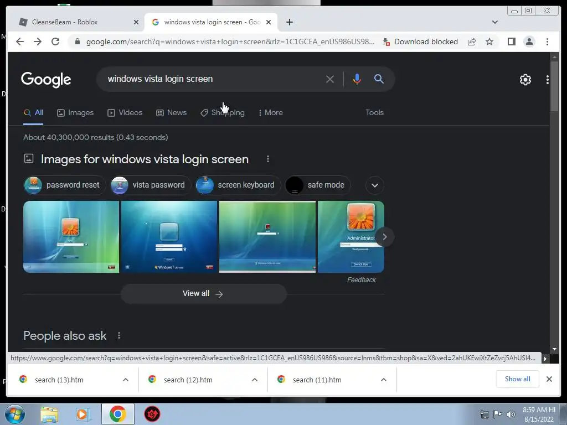Open Action Center flag tray icon
Screen dimensions: 567x425
[498, 414]
